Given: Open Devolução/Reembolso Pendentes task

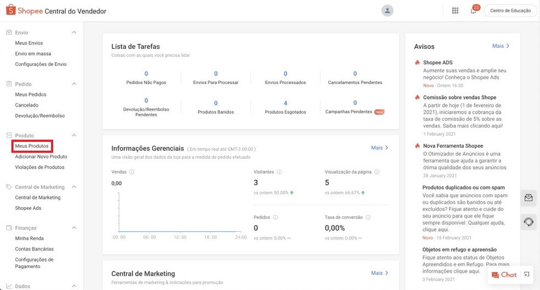Looking at the screenshot, I should coord(146,107).
